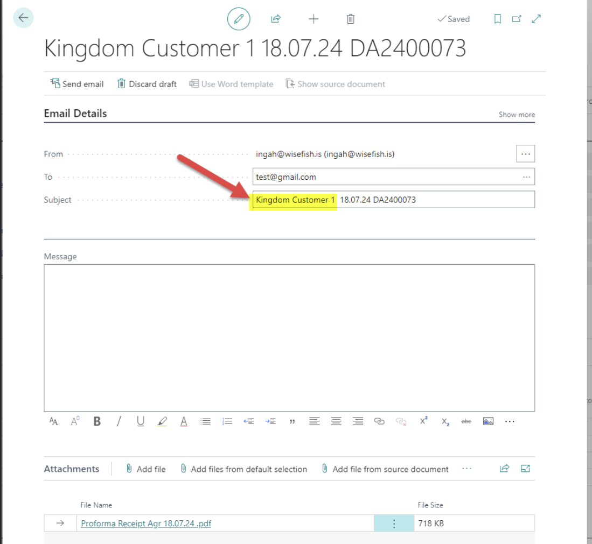The width and height of the screenshot is (592, 544).
Task: Open more options for the attachment row
Action: tap(394, 523)
